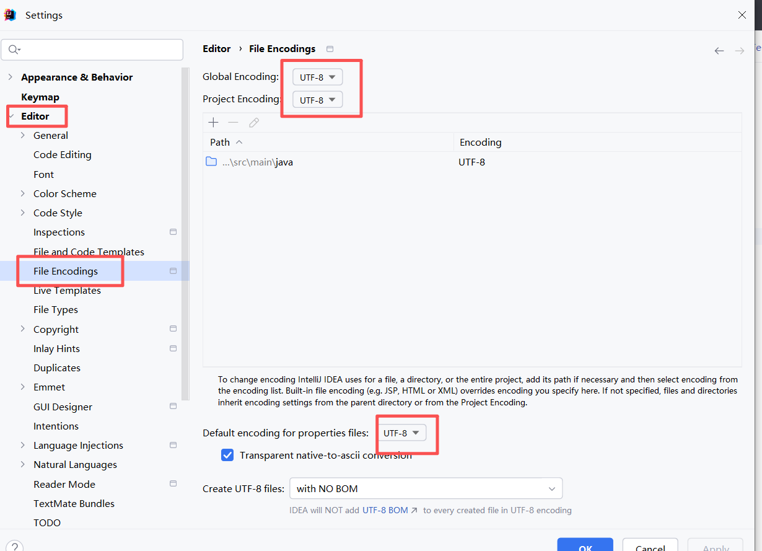Open TextMate Bundles settings

click(74, 503)
